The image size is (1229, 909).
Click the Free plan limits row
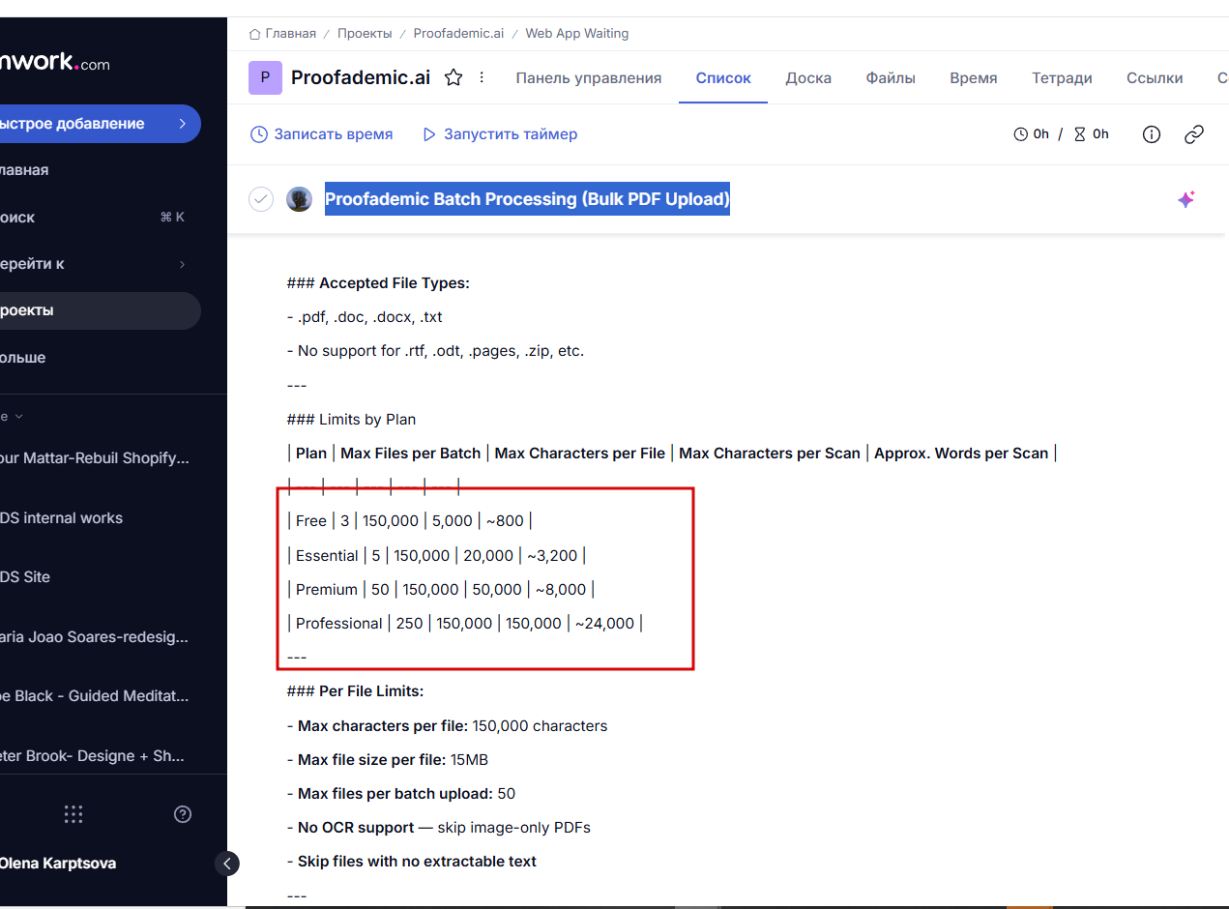click(x=410, y=521)
